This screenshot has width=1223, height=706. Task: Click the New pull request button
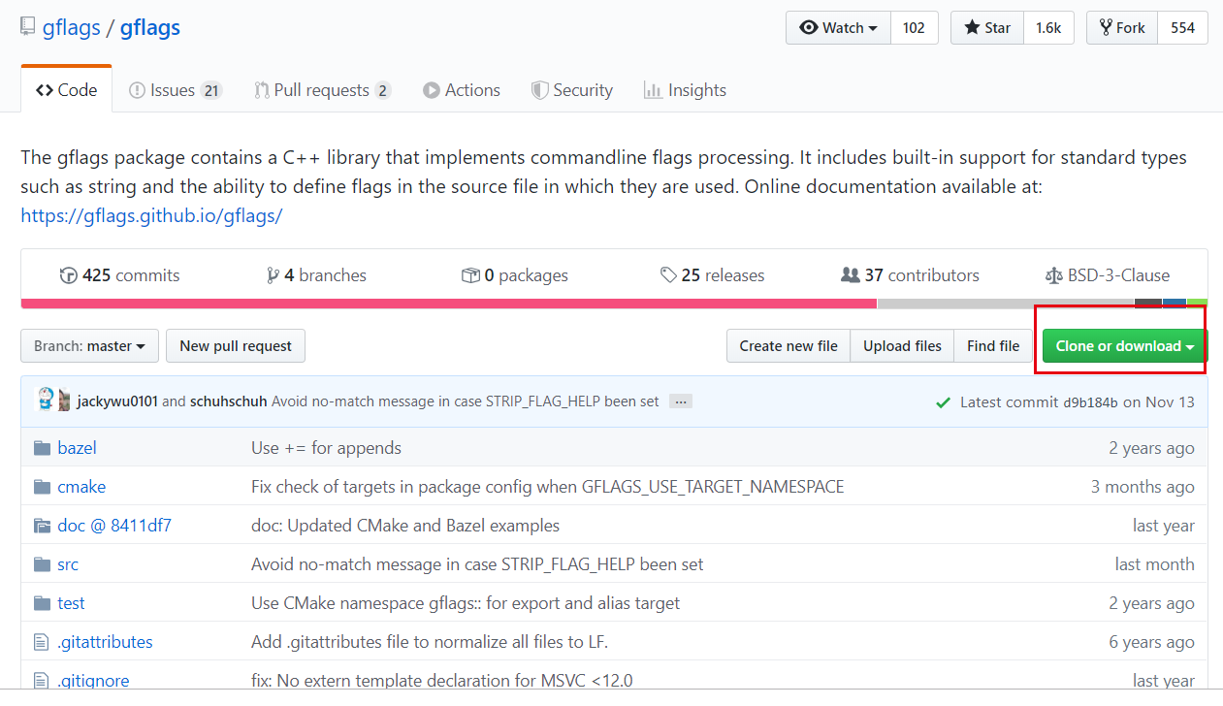click(236, 346)
